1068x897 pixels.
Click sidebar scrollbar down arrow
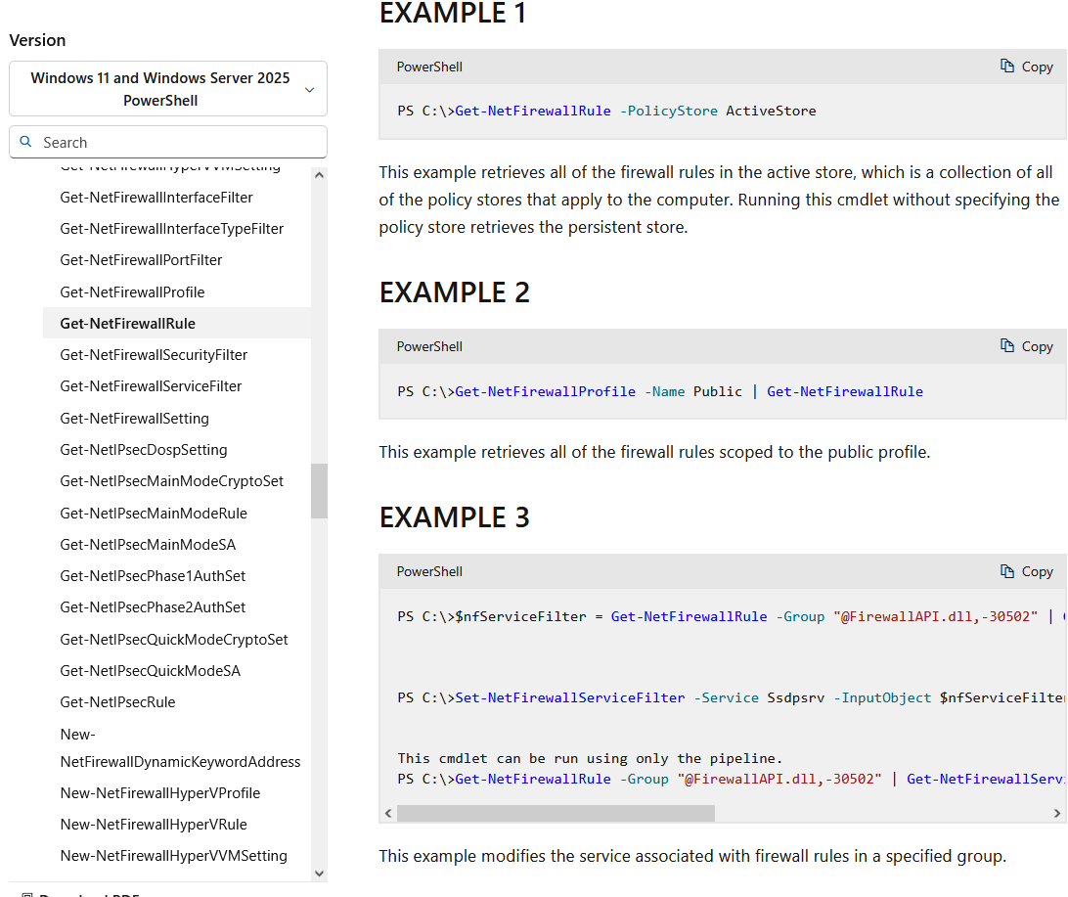(319, 874)
